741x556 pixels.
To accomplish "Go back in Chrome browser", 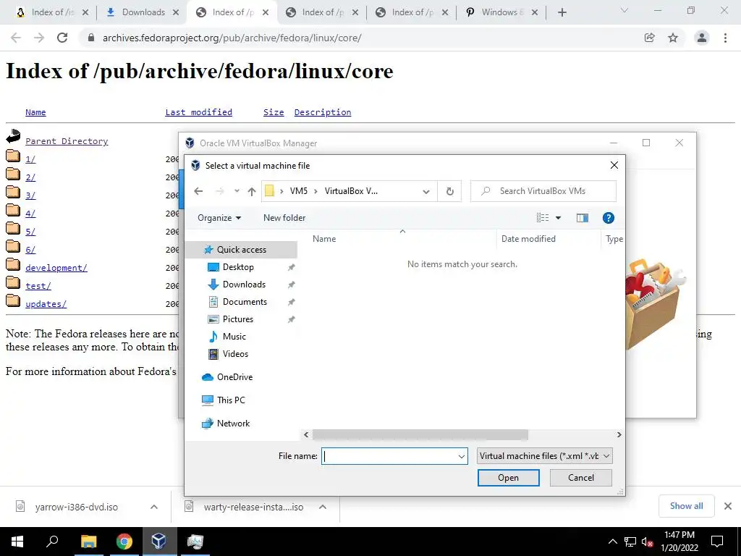I will pos(16,38).
